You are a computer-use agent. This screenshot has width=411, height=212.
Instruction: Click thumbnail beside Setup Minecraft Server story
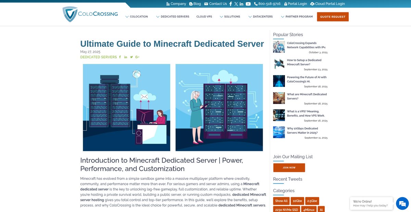(279, 64)
